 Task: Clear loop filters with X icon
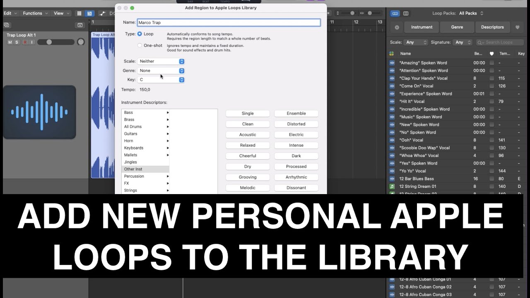[397, 27]
